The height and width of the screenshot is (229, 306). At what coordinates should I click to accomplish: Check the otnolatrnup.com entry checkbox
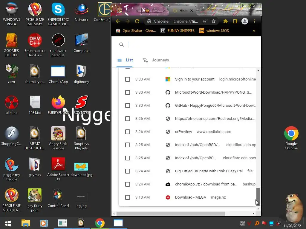tap(128, 119)
